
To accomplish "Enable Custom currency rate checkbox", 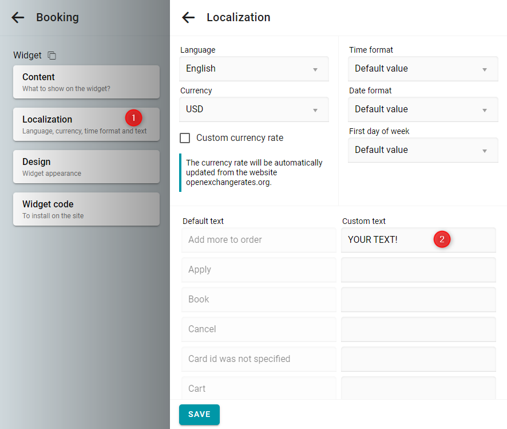I will (x=185, y=138).
